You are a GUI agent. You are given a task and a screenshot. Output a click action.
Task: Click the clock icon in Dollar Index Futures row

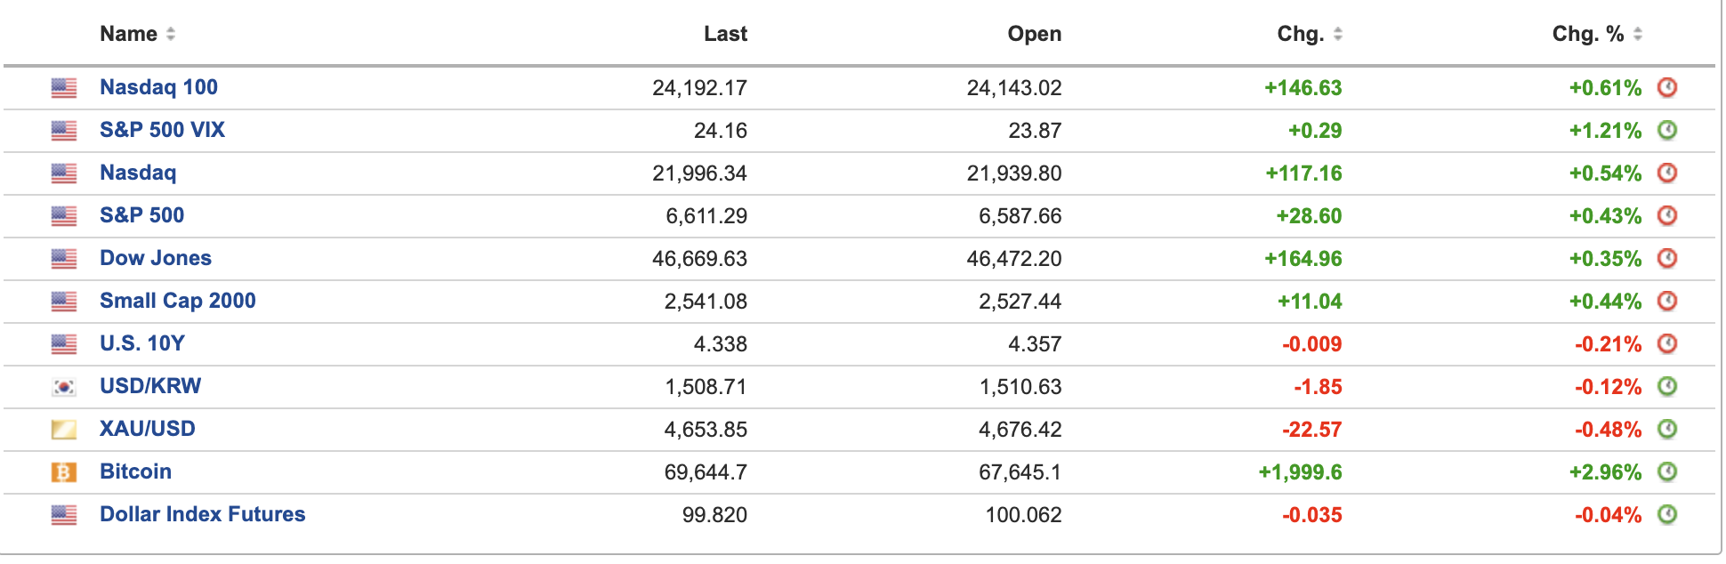(1666, 514)
